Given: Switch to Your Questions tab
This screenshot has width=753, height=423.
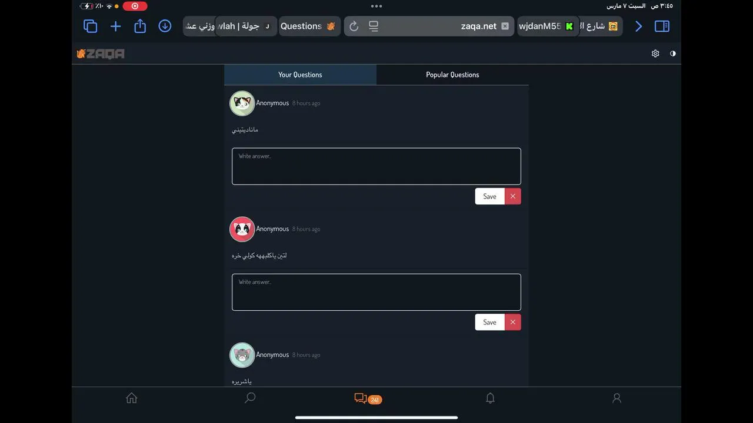Looking at the screenshot, I should 300,75.
